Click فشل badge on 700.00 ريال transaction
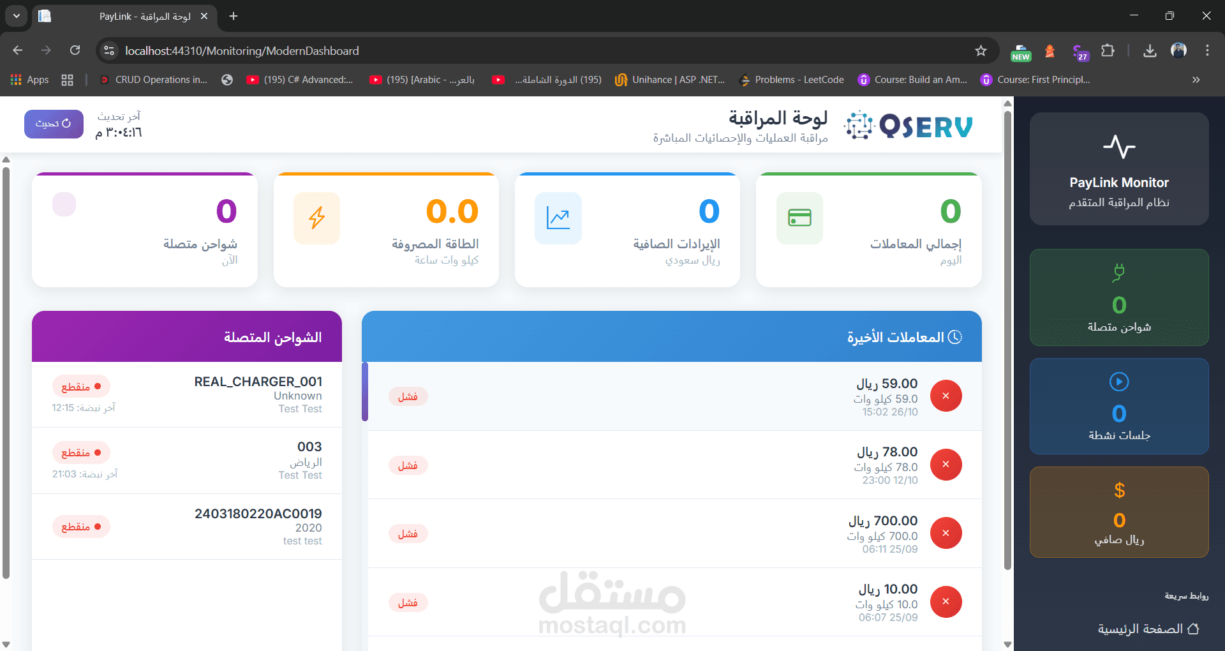Image resolution: width=1225 pixels, height=651 pixels. [x=408, y=534]
